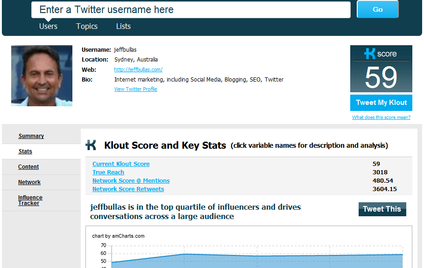Image resolution: width=424 pixels, height=268 pixels.
Task: Select Summary in the sidebar
Action: coord(31,136)
